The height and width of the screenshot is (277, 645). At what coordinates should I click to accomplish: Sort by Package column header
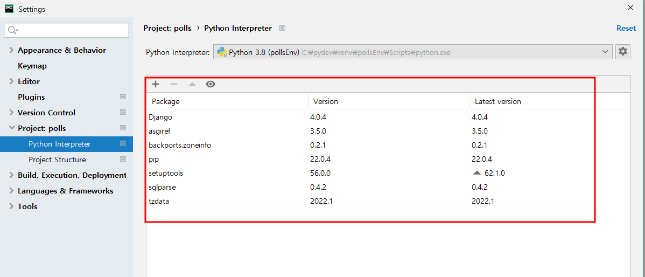point(227,101)
